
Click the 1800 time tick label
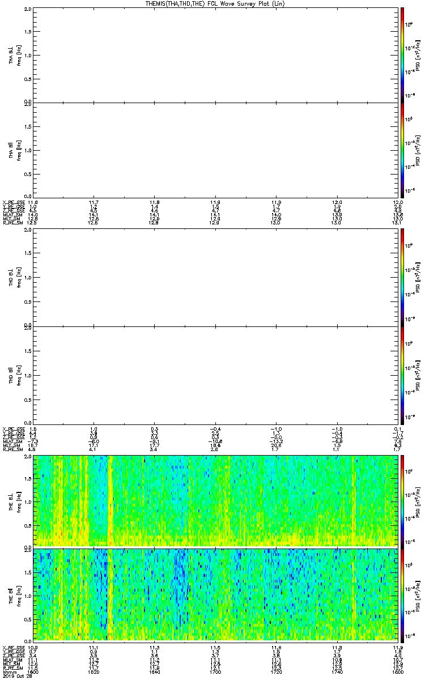[397, 671]
